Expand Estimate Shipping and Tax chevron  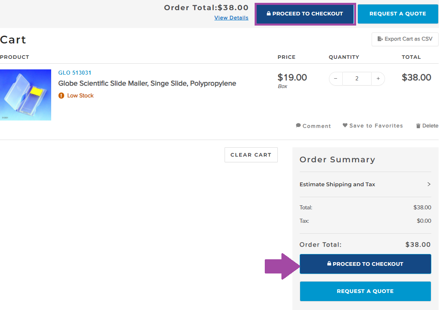pyautogui.click(x=429, y=184)
